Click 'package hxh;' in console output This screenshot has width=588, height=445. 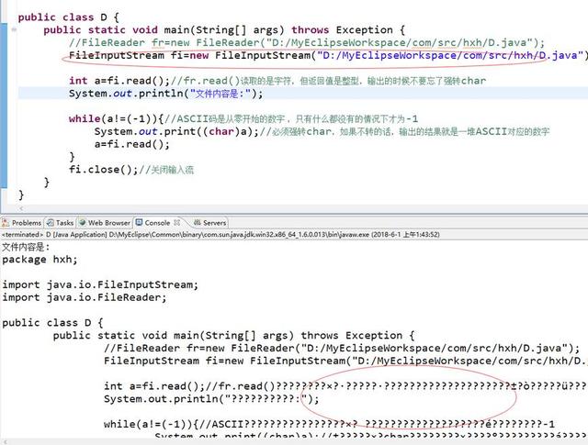(x=40, y=260)
